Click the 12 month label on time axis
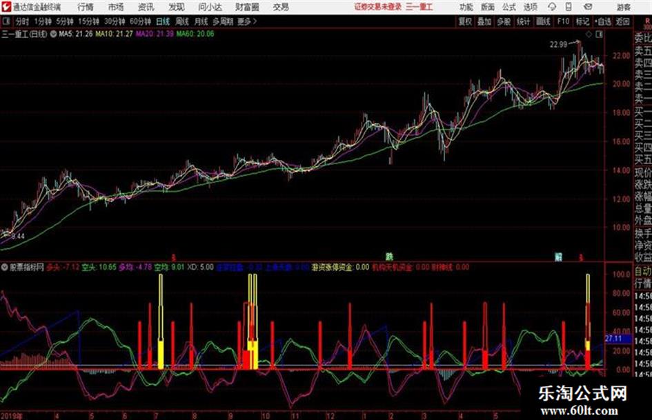The image size is (652, 420). (x=330, y=416)
